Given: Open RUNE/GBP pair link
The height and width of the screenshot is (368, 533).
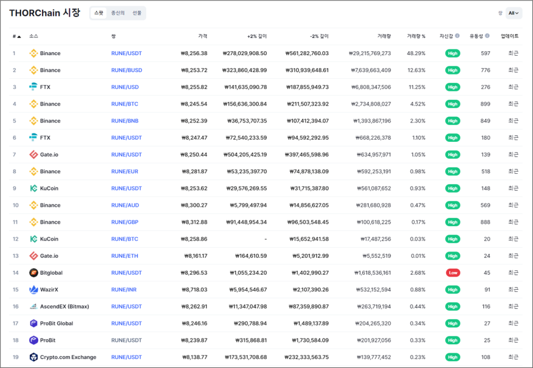Looking at the screenshot, I should coord(125,222).
